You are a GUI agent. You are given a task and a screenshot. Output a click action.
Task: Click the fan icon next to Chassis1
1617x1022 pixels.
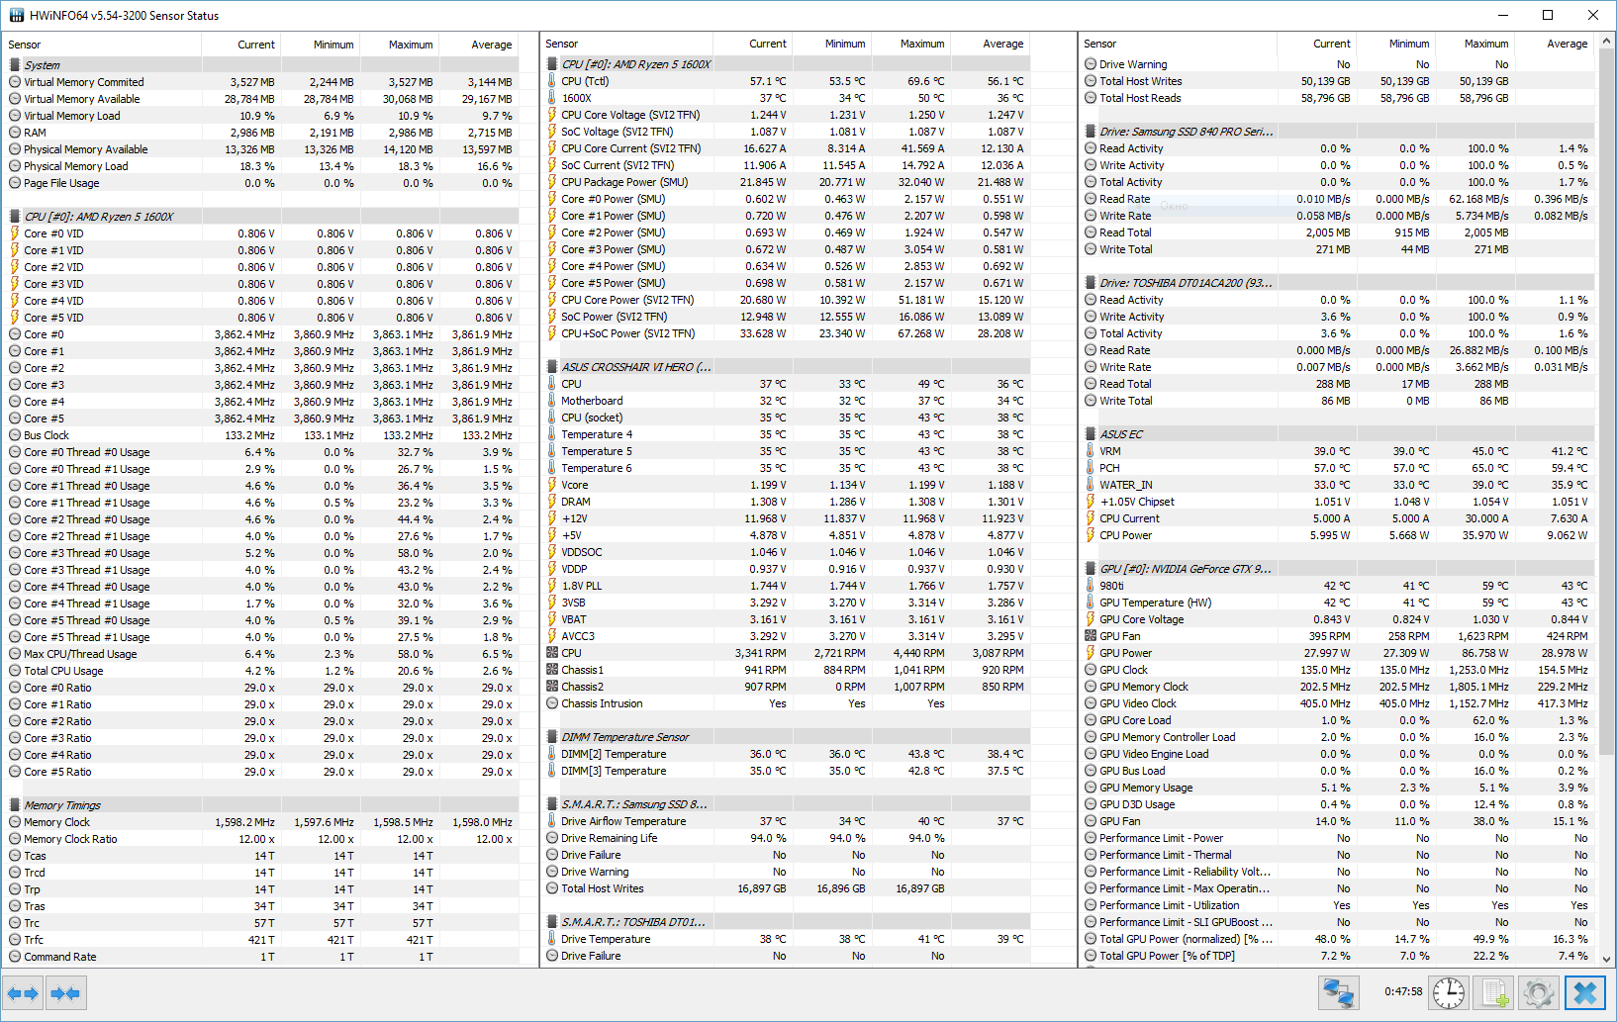click(x=552, y=670)
